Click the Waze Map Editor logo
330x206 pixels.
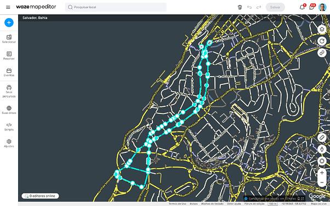click(x=36, y=7)
